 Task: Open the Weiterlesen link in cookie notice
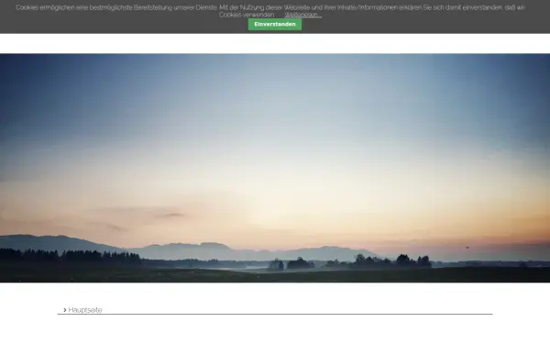(302, 15)
